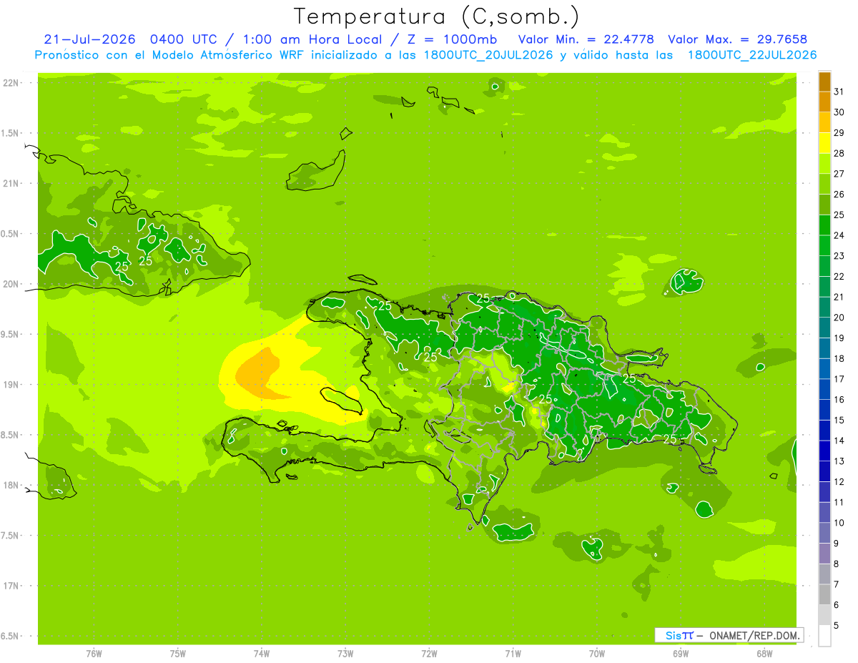The width and height of the screenshot is (858, 663).
Task: Click the "72W" longitude axis label
Action: click(x=429, y=653)
